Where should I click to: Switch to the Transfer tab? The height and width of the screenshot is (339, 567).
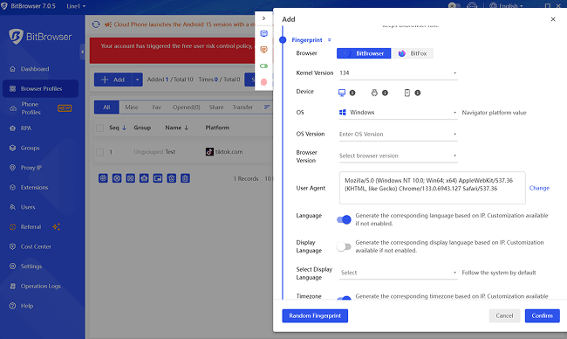point(243,107)
